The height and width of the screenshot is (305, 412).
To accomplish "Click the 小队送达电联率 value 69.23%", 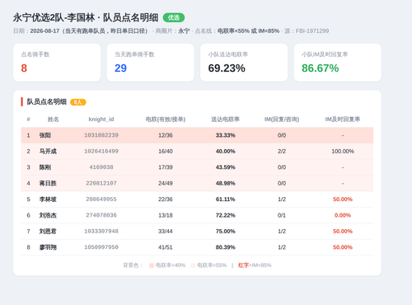I will coord(227,68).
